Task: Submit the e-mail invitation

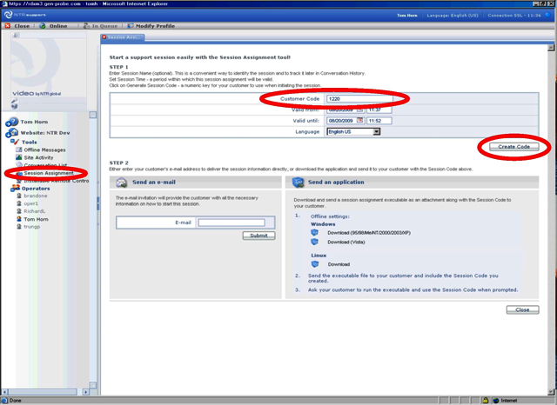Action: (x=258, y=236)
